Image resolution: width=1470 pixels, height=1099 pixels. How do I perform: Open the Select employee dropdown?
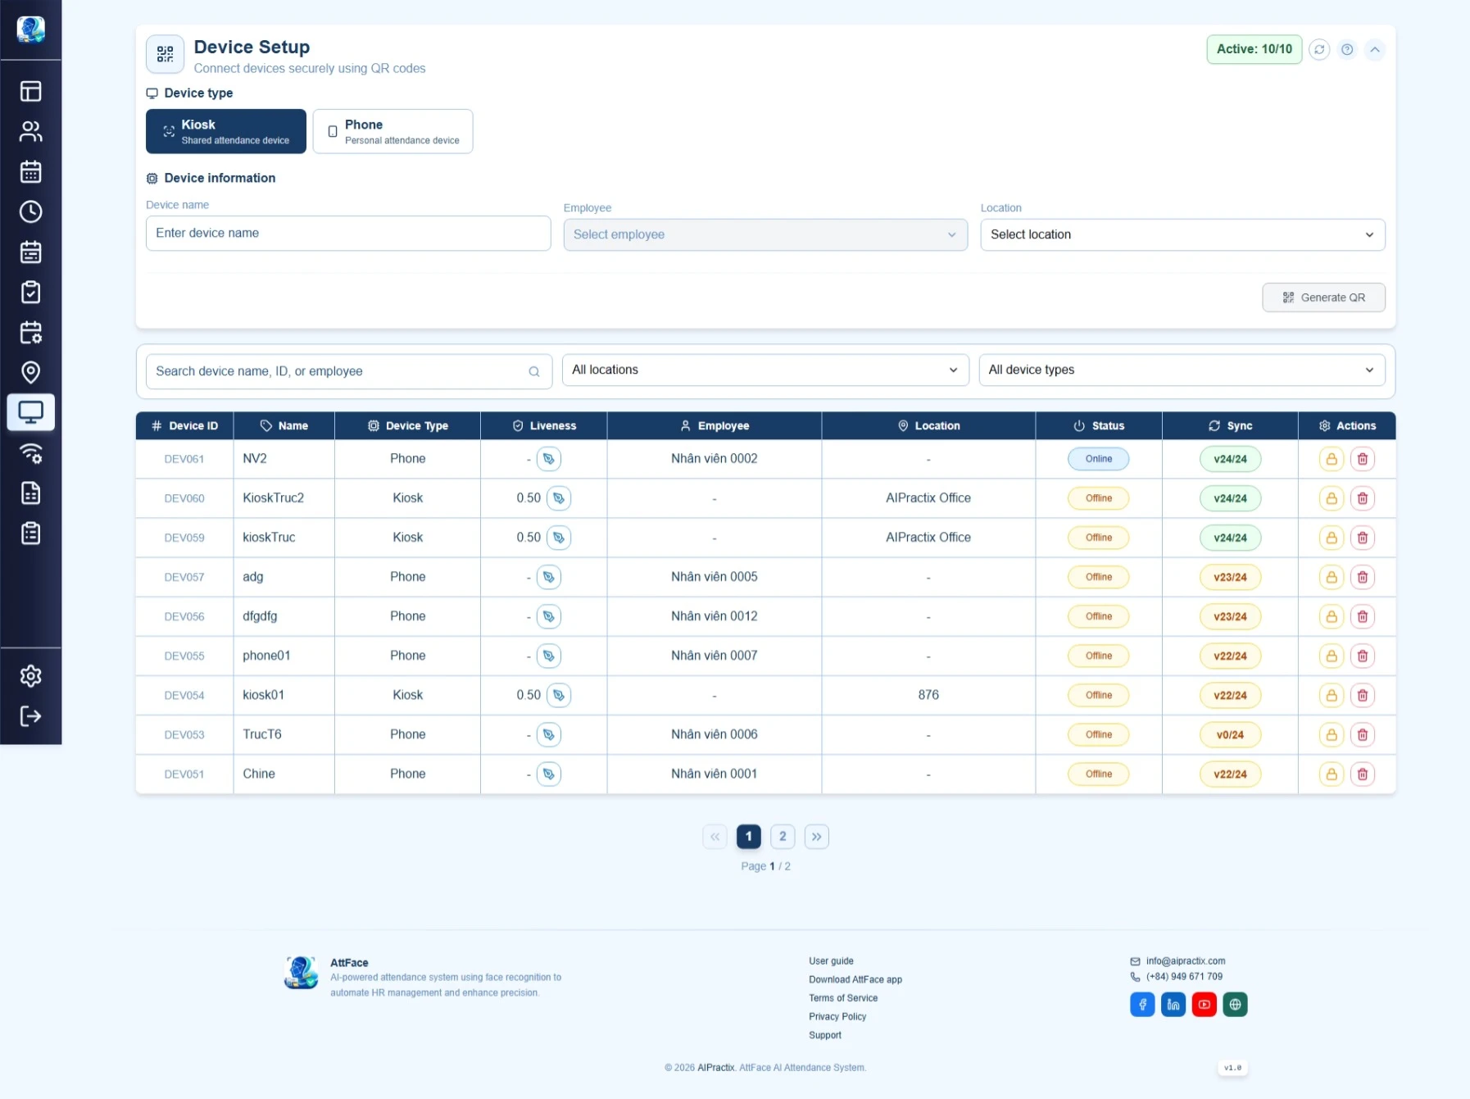[765, 234]
